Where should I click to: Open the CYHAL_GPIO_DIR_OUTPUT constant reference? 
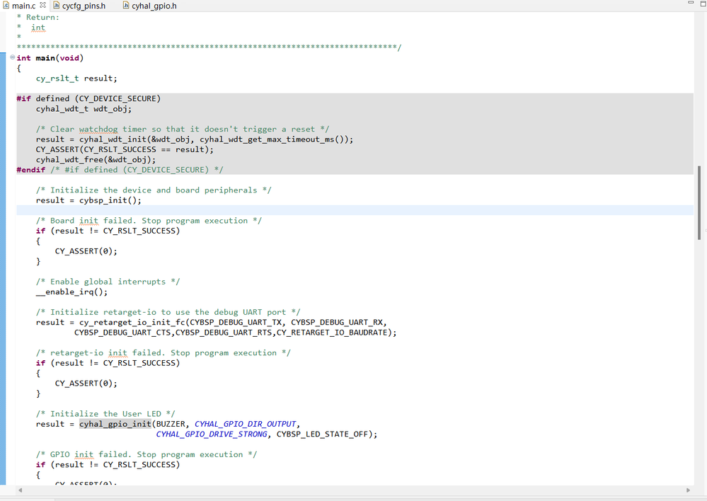(x=246, y=423)
